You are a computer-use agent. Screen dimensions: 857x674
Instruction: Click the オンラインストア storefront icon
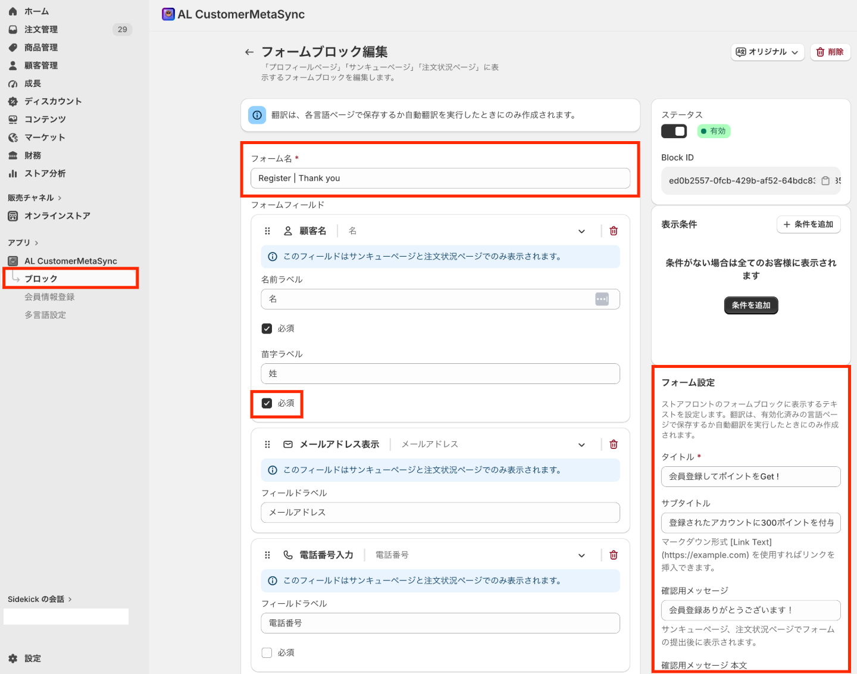[x=12, y=216]
